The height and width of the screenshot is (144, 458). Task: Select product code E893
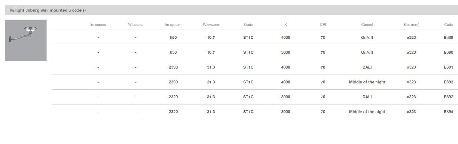click(x=448, y=82)
